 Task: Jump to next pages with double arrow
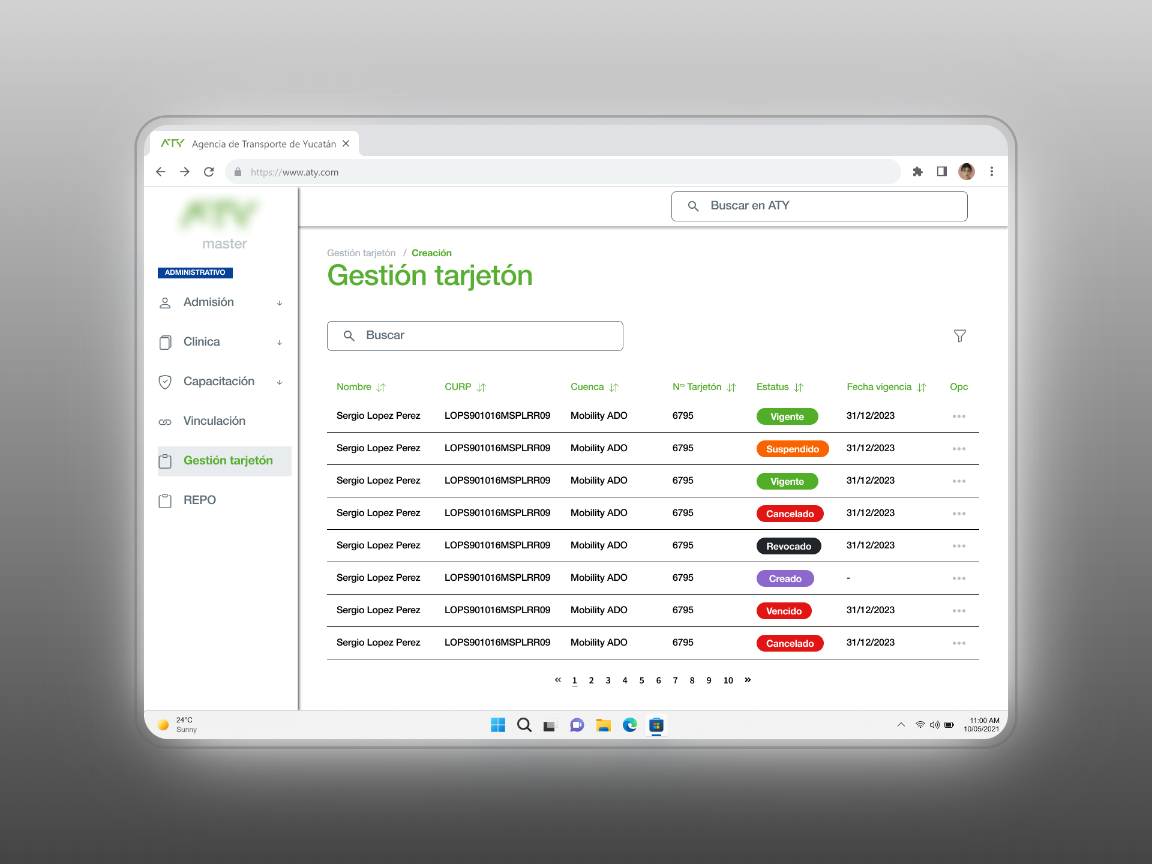[748, 680]
